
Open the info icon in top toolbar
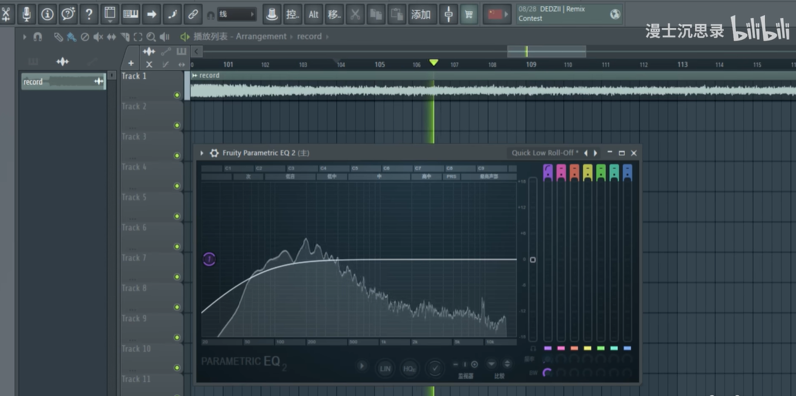pos(47,14)
